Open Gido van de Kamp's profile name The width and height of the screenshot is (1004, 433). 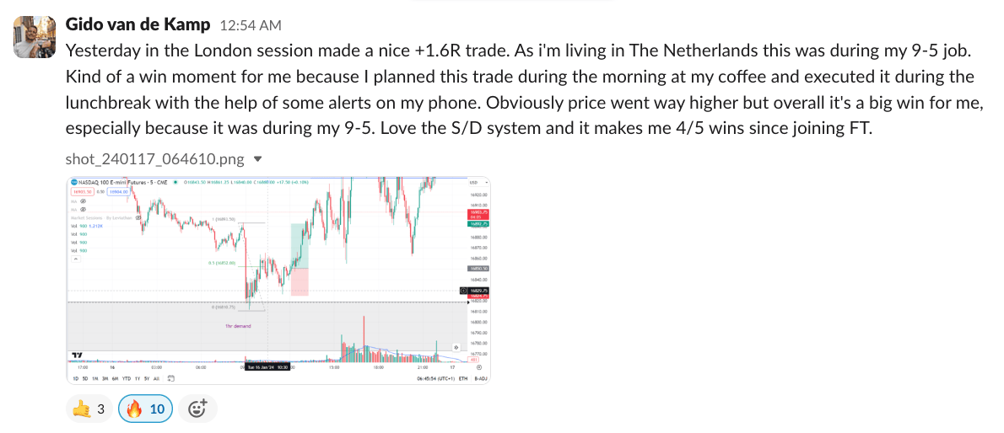coord(138,25)
